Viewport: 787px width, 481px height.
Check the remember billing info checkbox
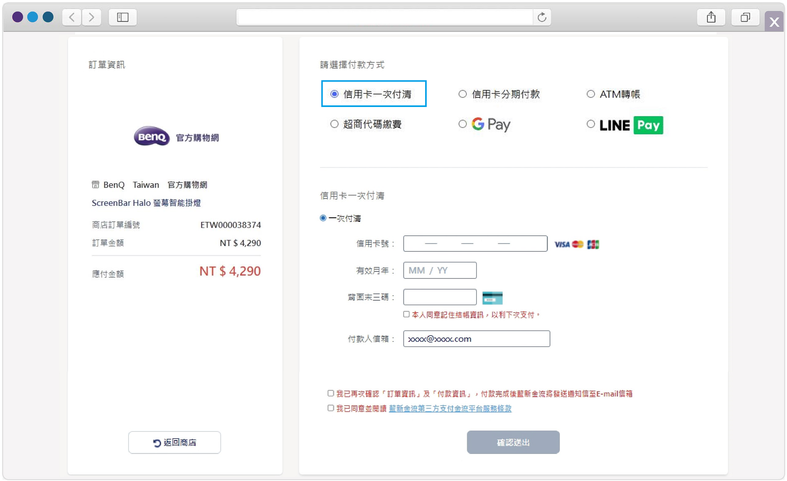pos(406,314)
